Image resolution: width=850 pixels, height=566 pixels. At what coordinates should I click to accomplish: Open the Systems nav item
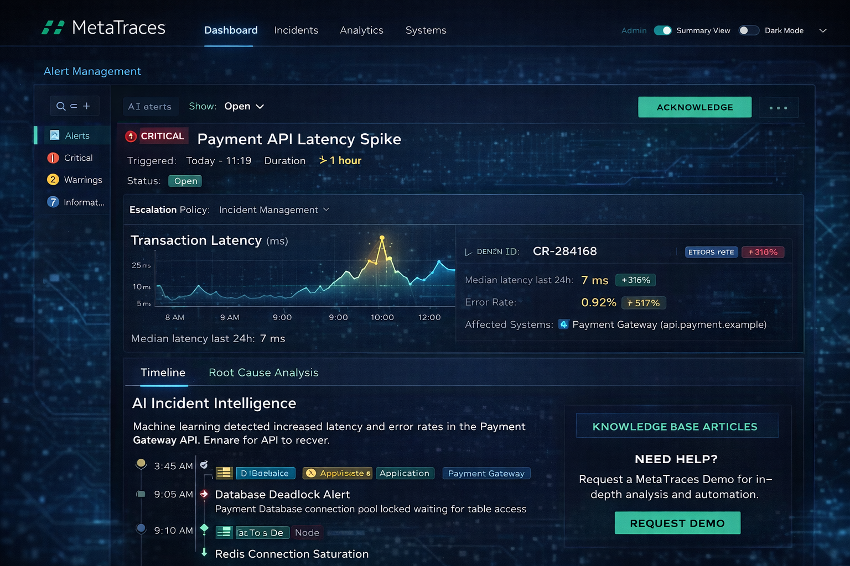coord(426,30)
